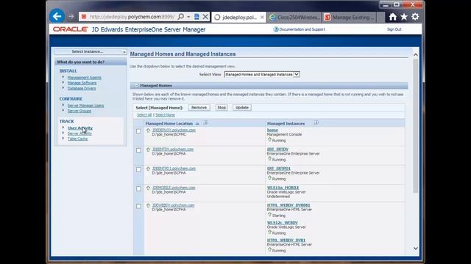This screenshot has width=471, height=264.
Task: Click the Starting status icon under HTML_WEBDV_DV8081
Action: point(269,215)
